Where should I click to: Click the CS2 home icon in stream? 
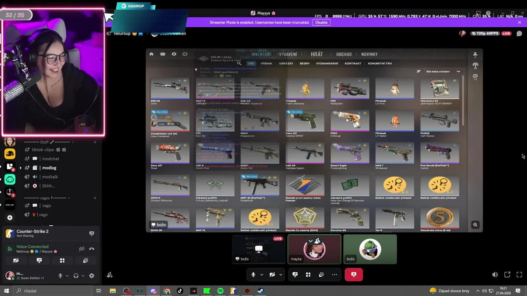point(151,54)
